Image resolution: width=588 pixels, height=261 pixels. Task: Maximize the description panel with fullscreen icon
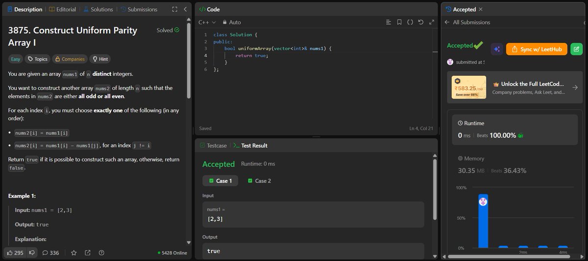[175, 9]
